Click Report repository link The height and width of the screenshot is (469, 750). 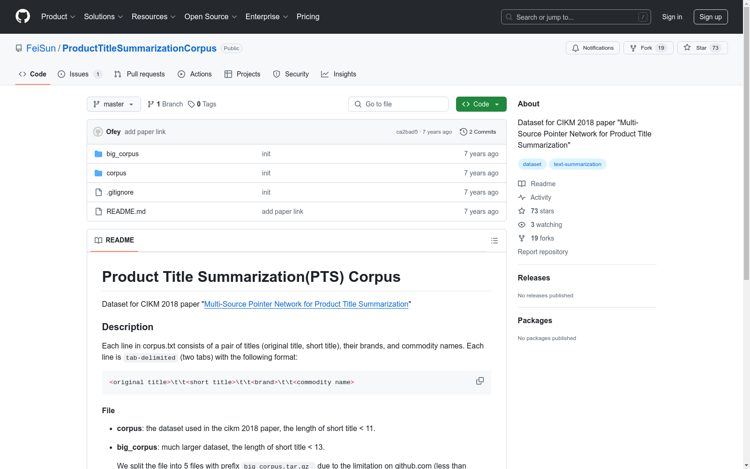click(x=543, y=252)
